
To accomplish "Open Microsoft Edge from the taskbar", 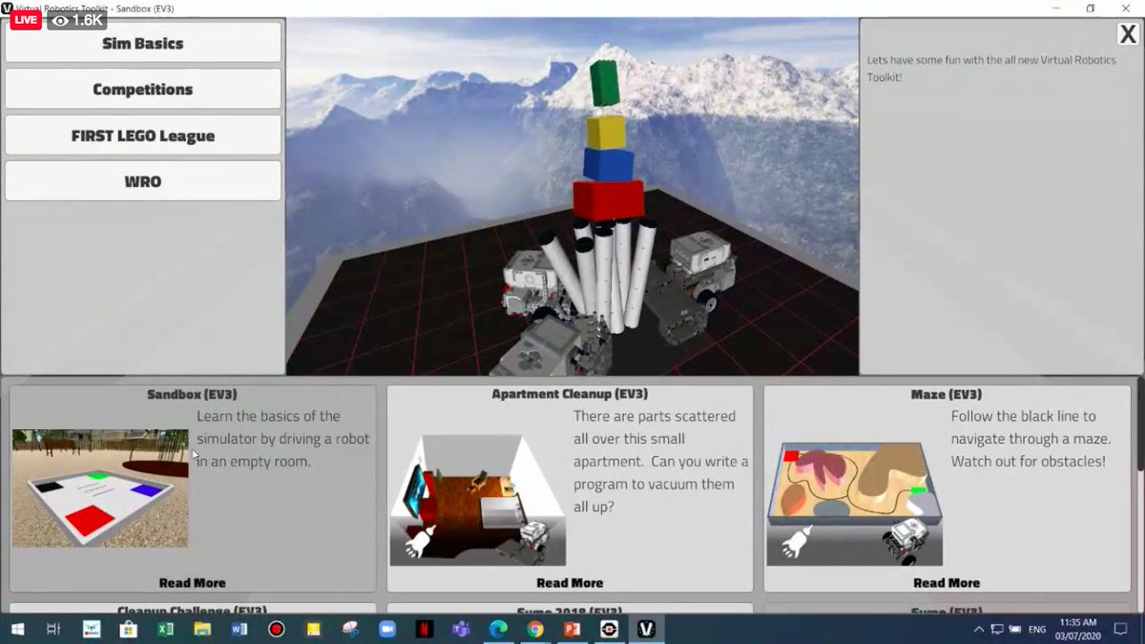I will (498, 630).
